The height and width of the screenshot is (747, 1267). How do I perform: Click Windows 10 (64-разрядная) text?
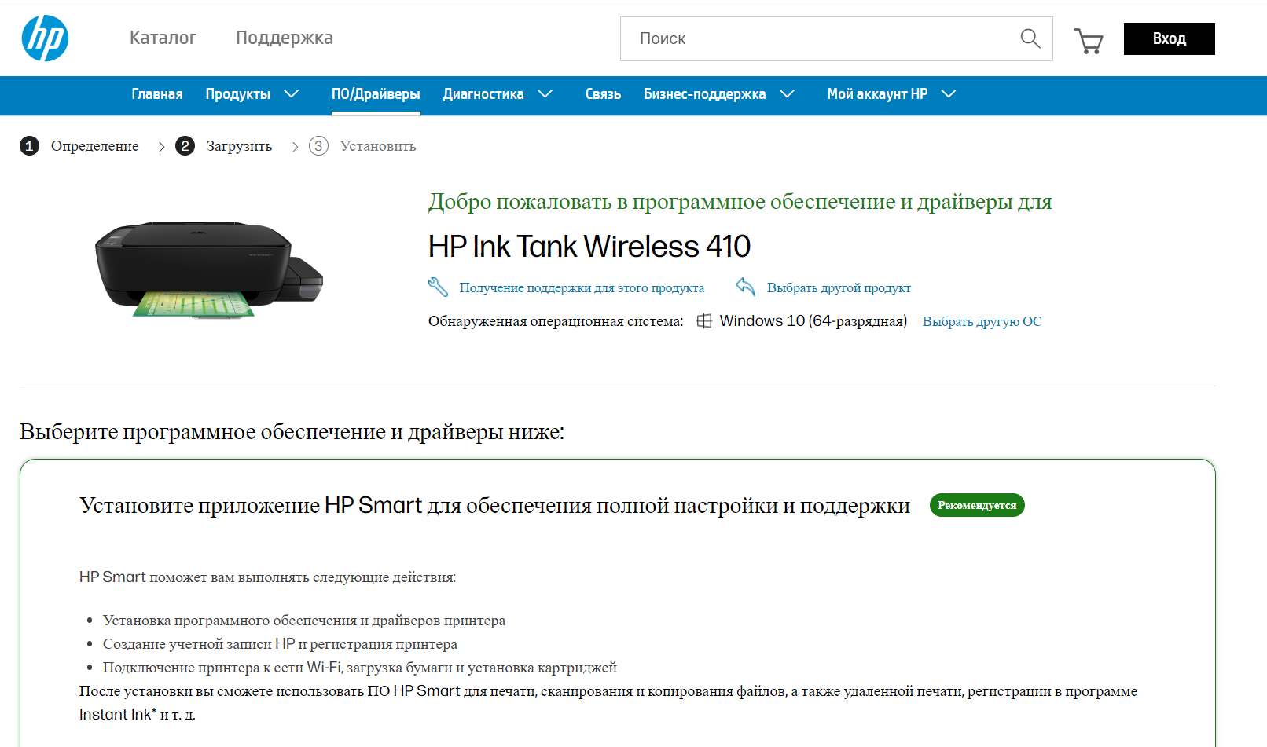click(x=813, y=321)
